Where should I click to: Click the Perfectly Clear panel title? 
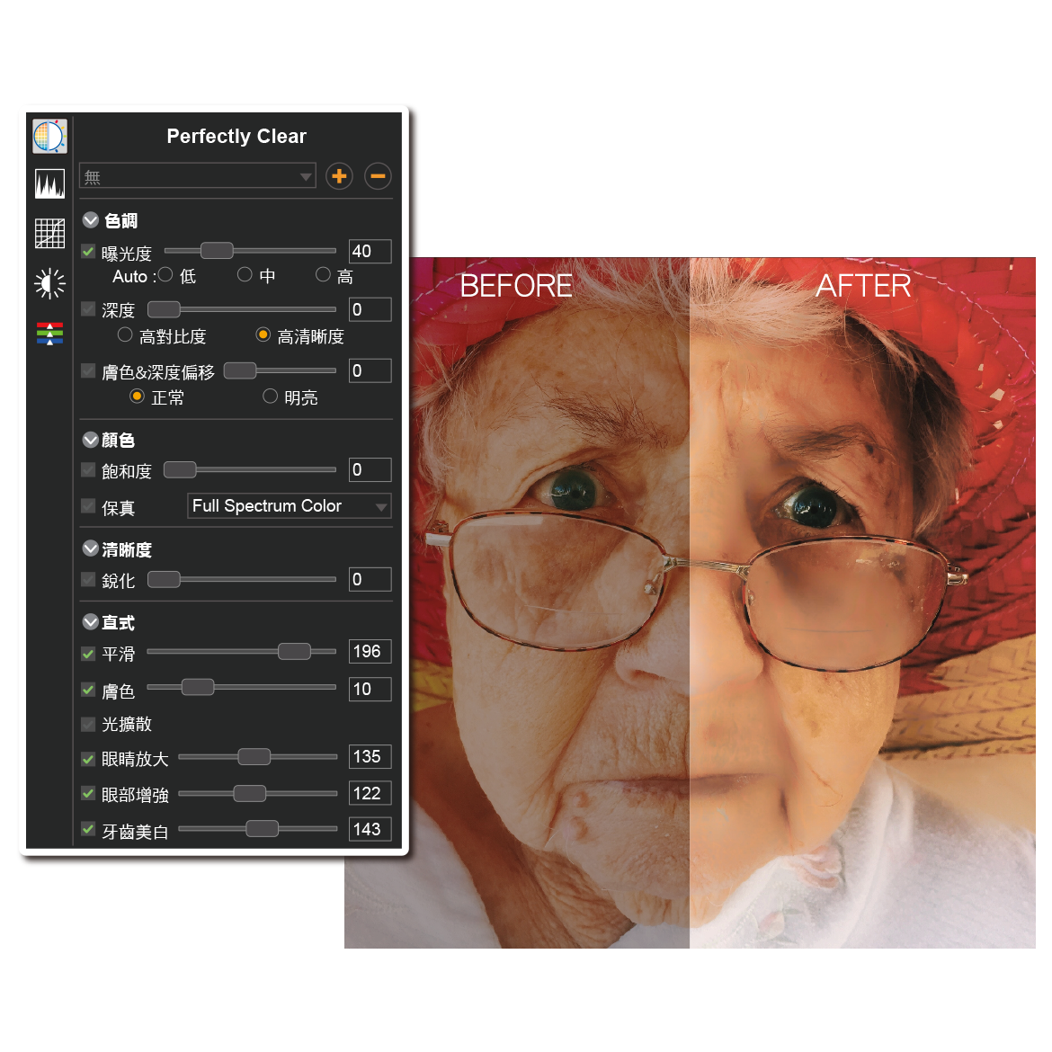tap(236, 136)
